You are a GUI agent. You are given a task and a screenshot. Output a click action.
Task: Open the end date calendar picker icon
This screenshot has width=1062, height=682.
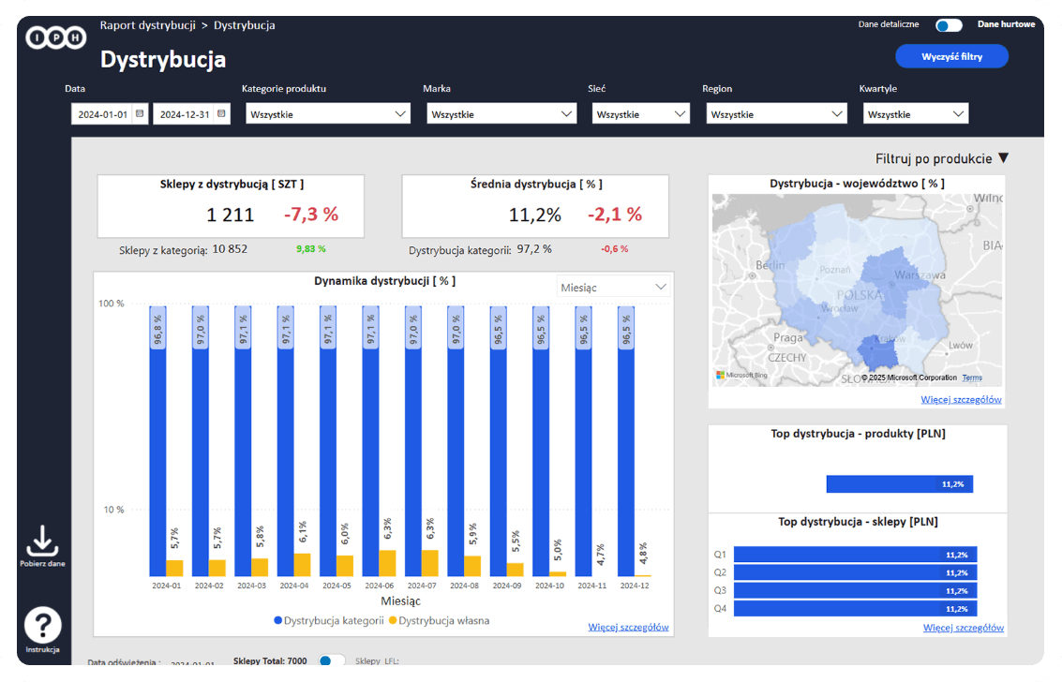[221, 113]
